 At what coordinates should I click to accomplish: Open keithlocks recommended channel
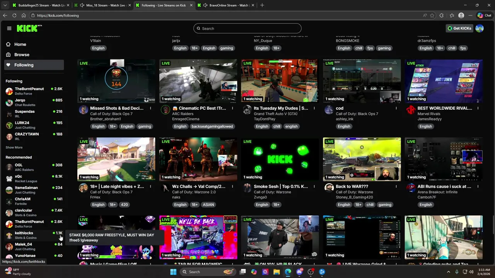click(x=34, y=235)
